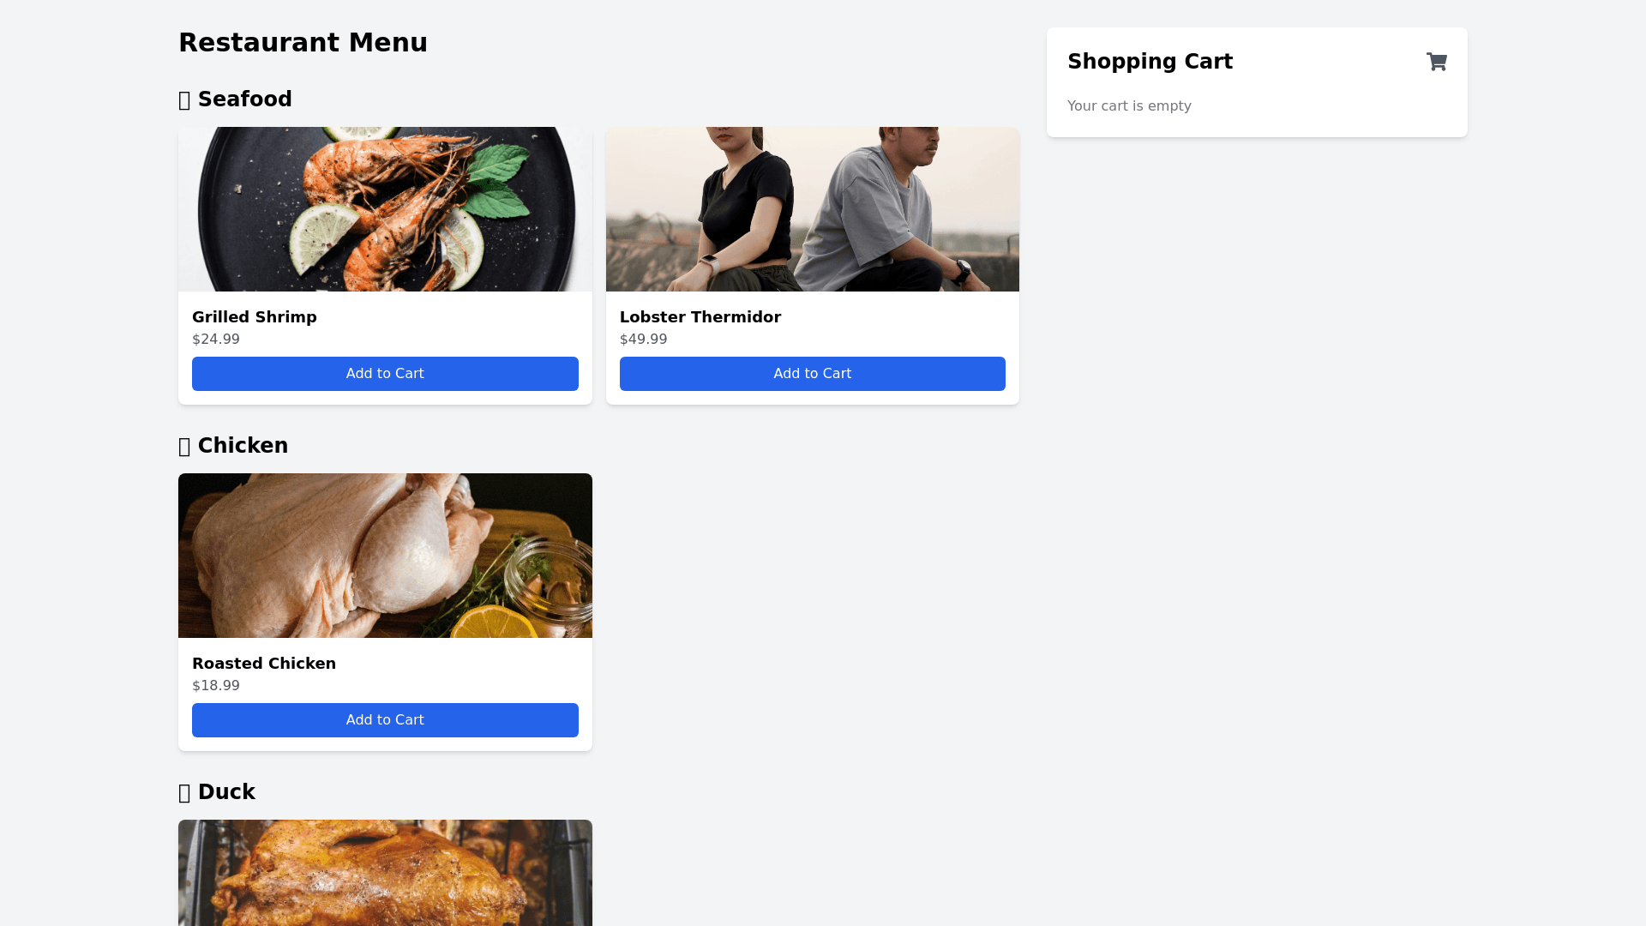
Task: Click the $49.99 price label
Action: [644, 340]
